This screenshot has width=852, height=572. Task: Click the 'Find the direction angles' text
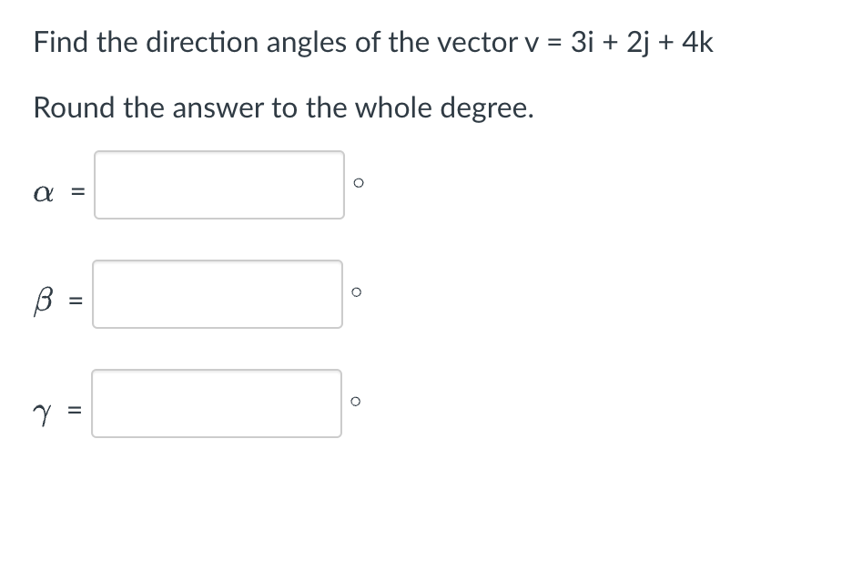[x=189, y=43]
